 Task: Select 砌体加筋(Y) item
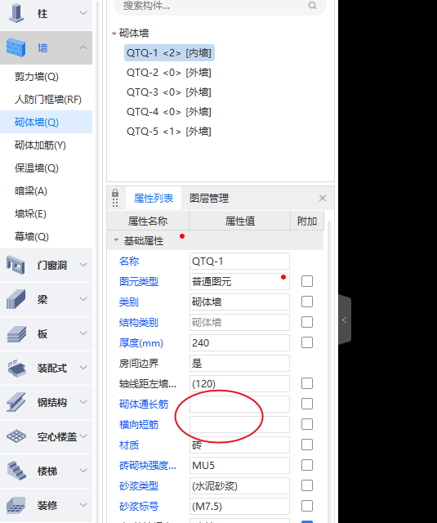point(40,145)
